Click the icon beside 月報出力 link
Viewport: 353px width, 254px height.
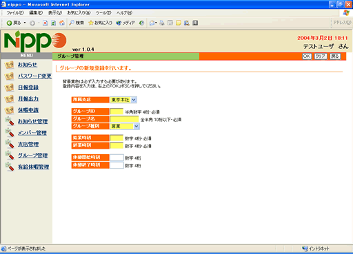pyautogui.click(x=9, y=99)
